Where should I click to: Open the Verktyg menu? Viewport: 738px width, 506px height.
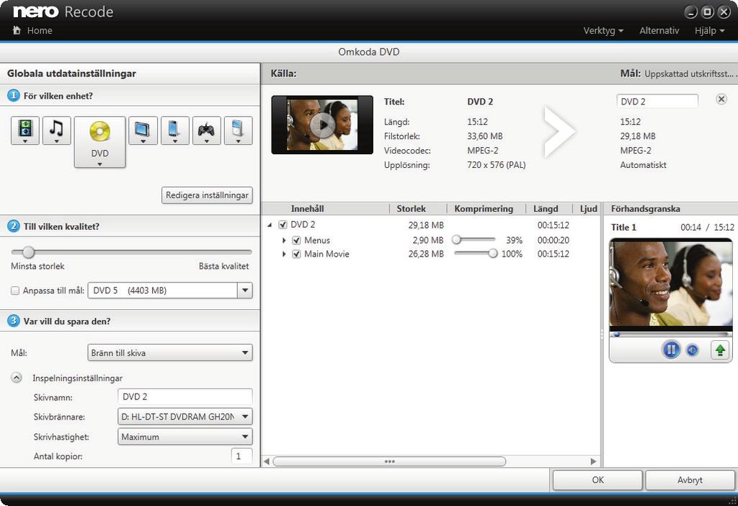click(603, 30)
